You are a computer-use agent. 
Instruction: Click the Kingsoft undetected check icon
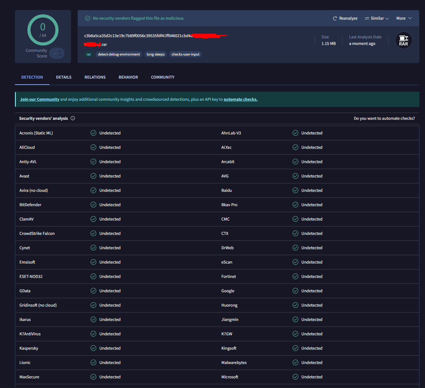295,348
